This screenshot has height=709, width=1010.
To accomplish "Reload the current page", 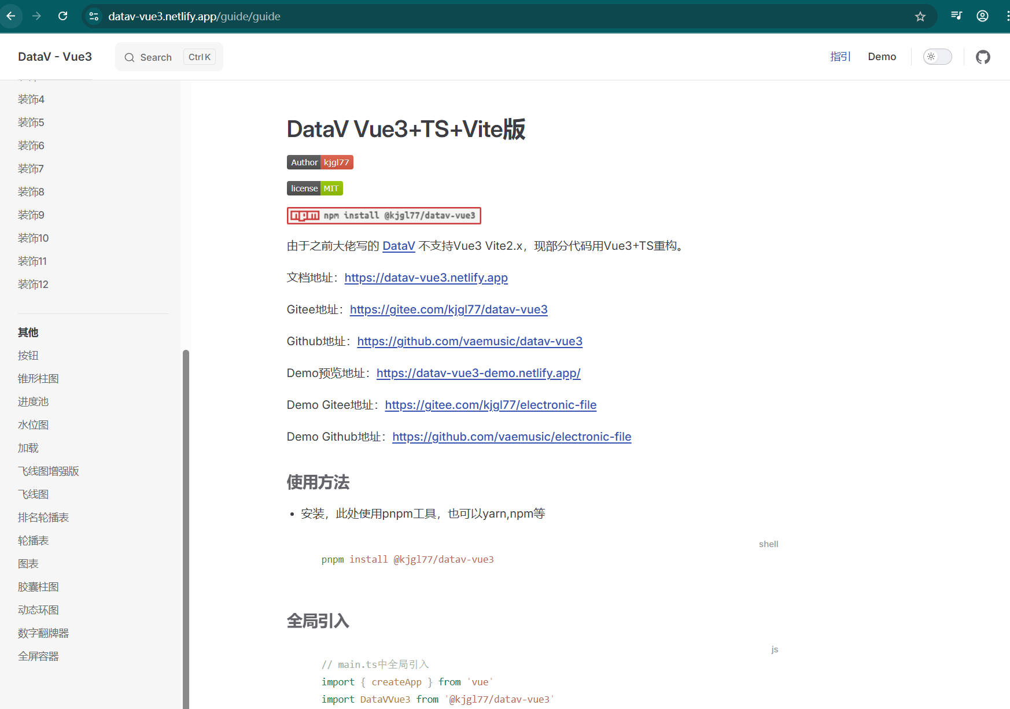I will 62,16.
